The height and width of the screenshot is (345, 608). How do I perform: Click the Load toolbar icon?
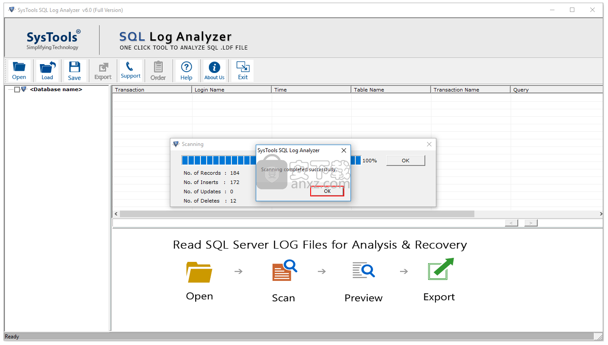(x=47, y=71)
